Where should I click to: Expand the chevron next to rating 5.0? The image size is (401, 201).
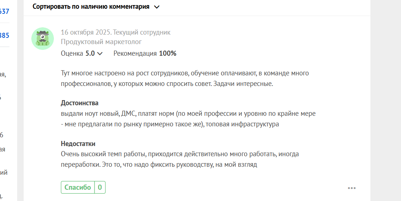click(x=100, y=54)
